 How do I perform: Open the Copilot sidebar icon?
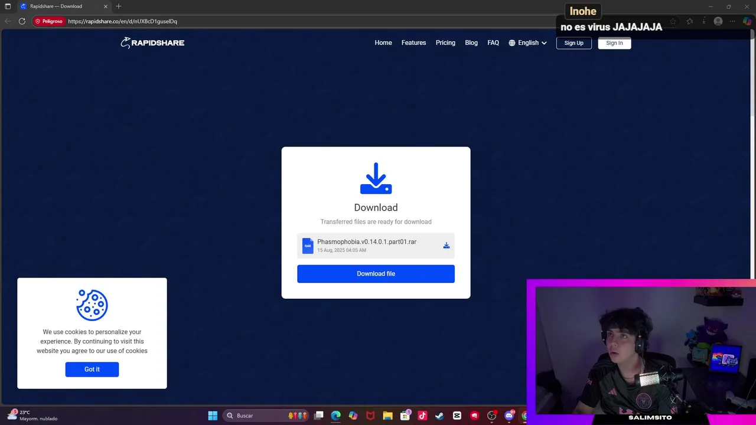tap(747, 21)
